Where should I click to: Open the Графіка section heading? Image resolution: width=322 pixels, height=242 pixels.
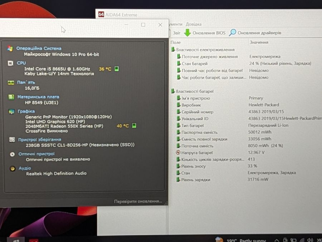pos(26,111)
